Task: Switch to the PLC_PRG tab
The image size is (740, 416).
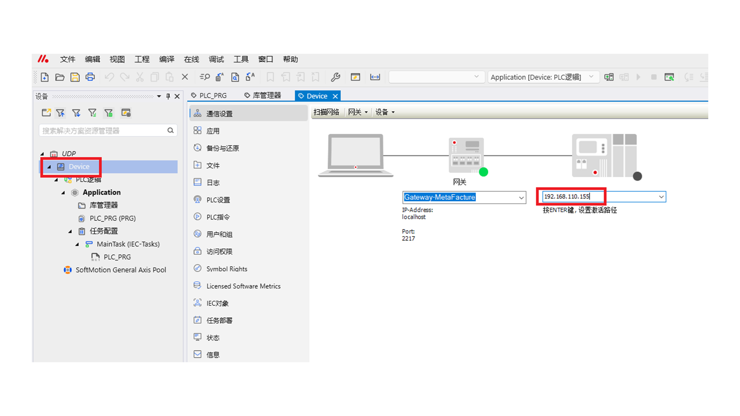Action: [x=213, y=96]
